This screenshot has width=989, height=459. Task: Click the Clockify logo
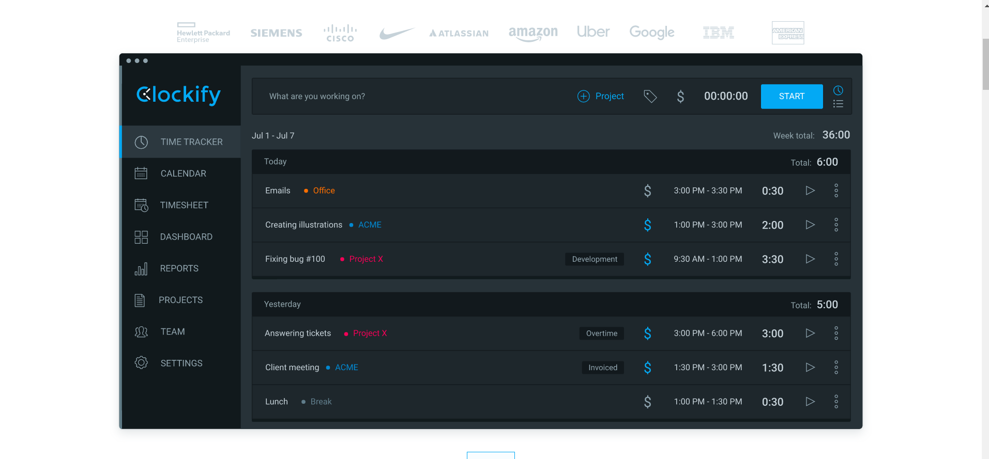(x=178, y=95)
